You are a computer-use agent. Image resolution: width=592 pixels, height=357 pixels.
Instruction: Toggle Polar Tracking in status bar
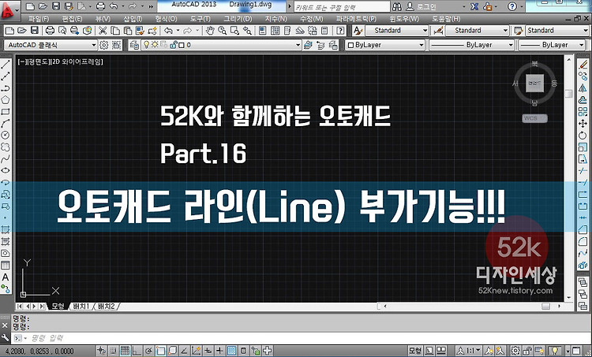[148, 351]
